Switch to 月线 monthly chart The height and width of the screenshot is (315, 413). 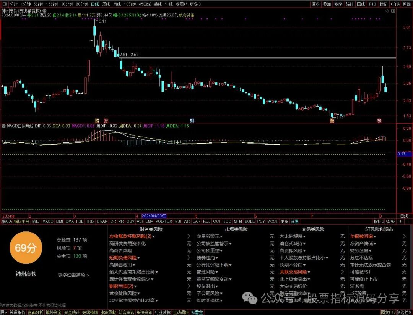117,4
